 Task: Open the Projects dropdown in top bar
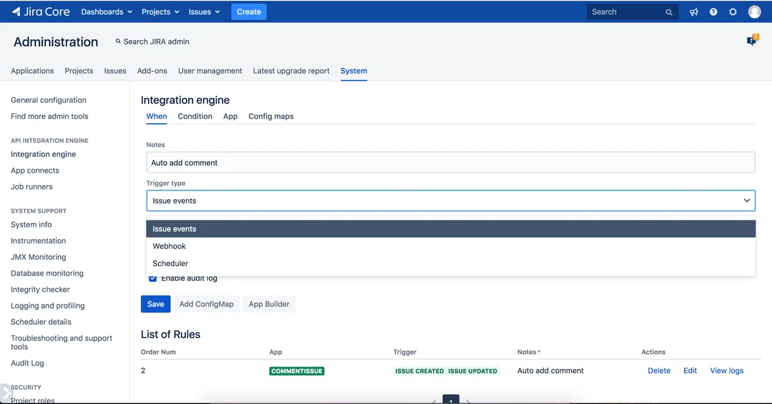pyautogui.click(x=160, y=12)
